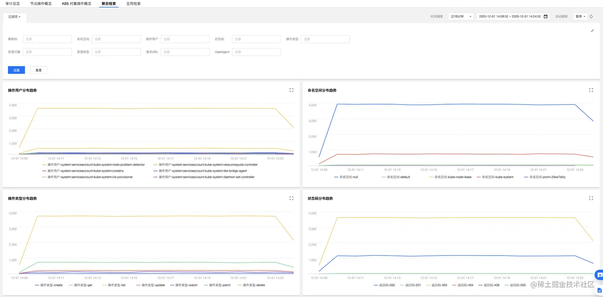Select the 聚合检索 tab

(109, 4)
